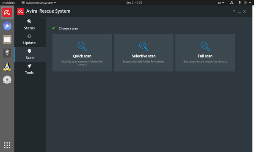Click the 'Choose a scan' heading text
The image size is (254, 152).
tap(68, 28)
